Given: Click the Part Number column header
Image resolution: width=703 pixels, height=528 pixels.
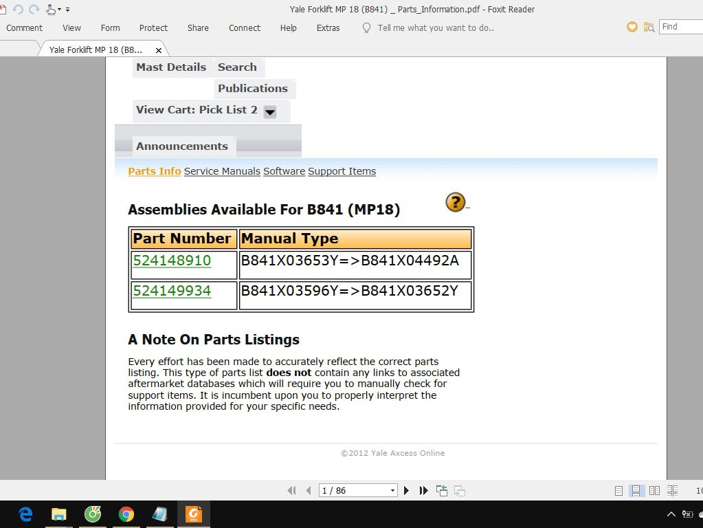Looking at the screenshot, I should (x=183, y=239).
